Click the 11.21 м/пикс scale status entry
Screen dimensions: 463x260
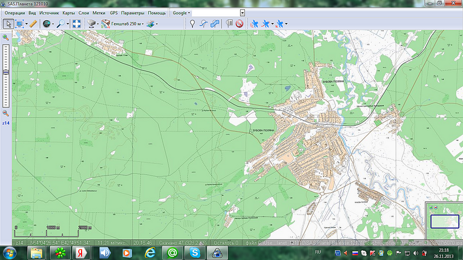pos(111,243)
